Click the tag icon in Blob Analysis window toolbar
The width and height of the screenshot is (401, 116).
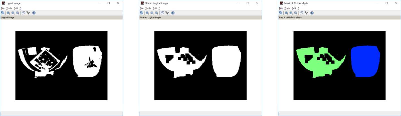pos(281,13)
